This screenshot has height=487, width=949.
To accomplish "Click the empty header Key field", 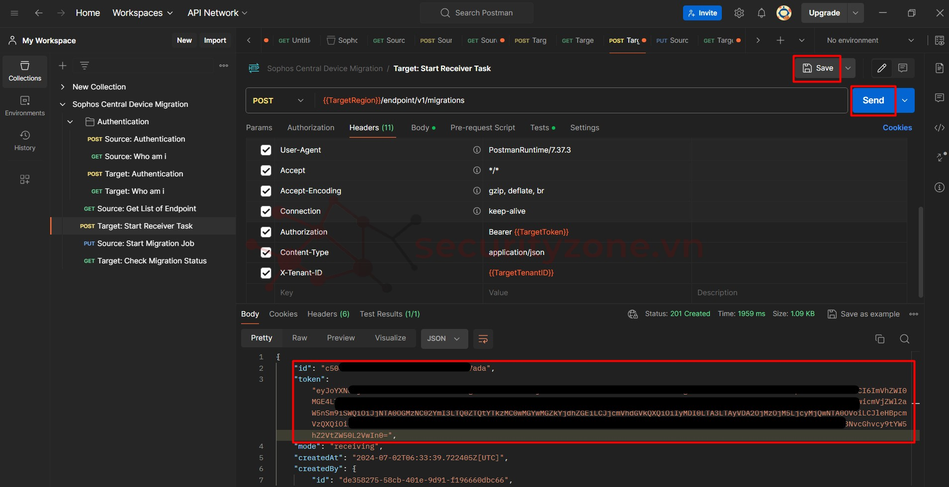I will point(379,293).
